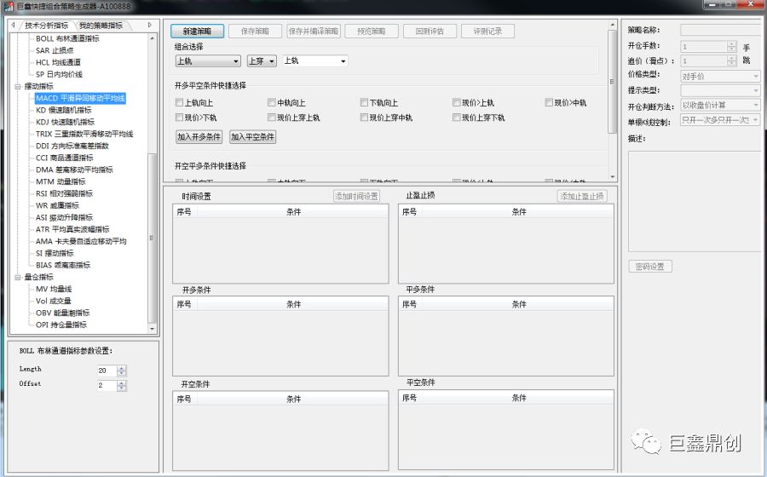Select MV 均量线 in tree
This screenshot has width=767, height=477.
tap(54, 289)
